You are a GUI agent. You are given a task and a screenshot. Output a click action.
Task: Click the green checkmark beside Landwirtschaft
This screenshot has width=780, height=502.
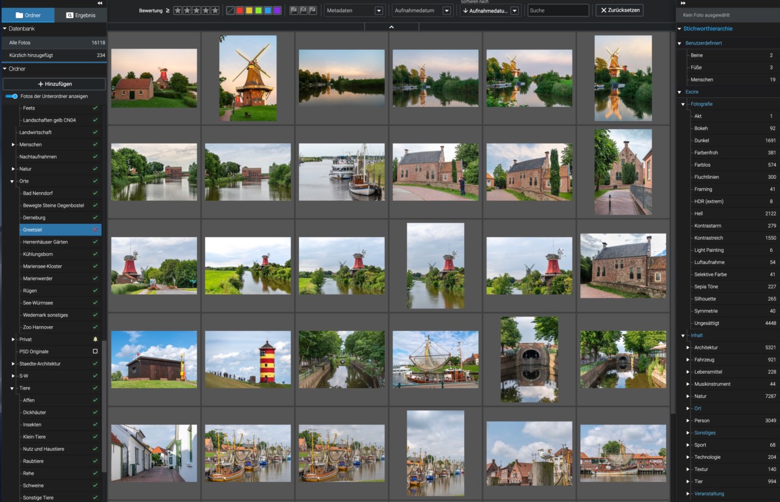coord(95,132)
